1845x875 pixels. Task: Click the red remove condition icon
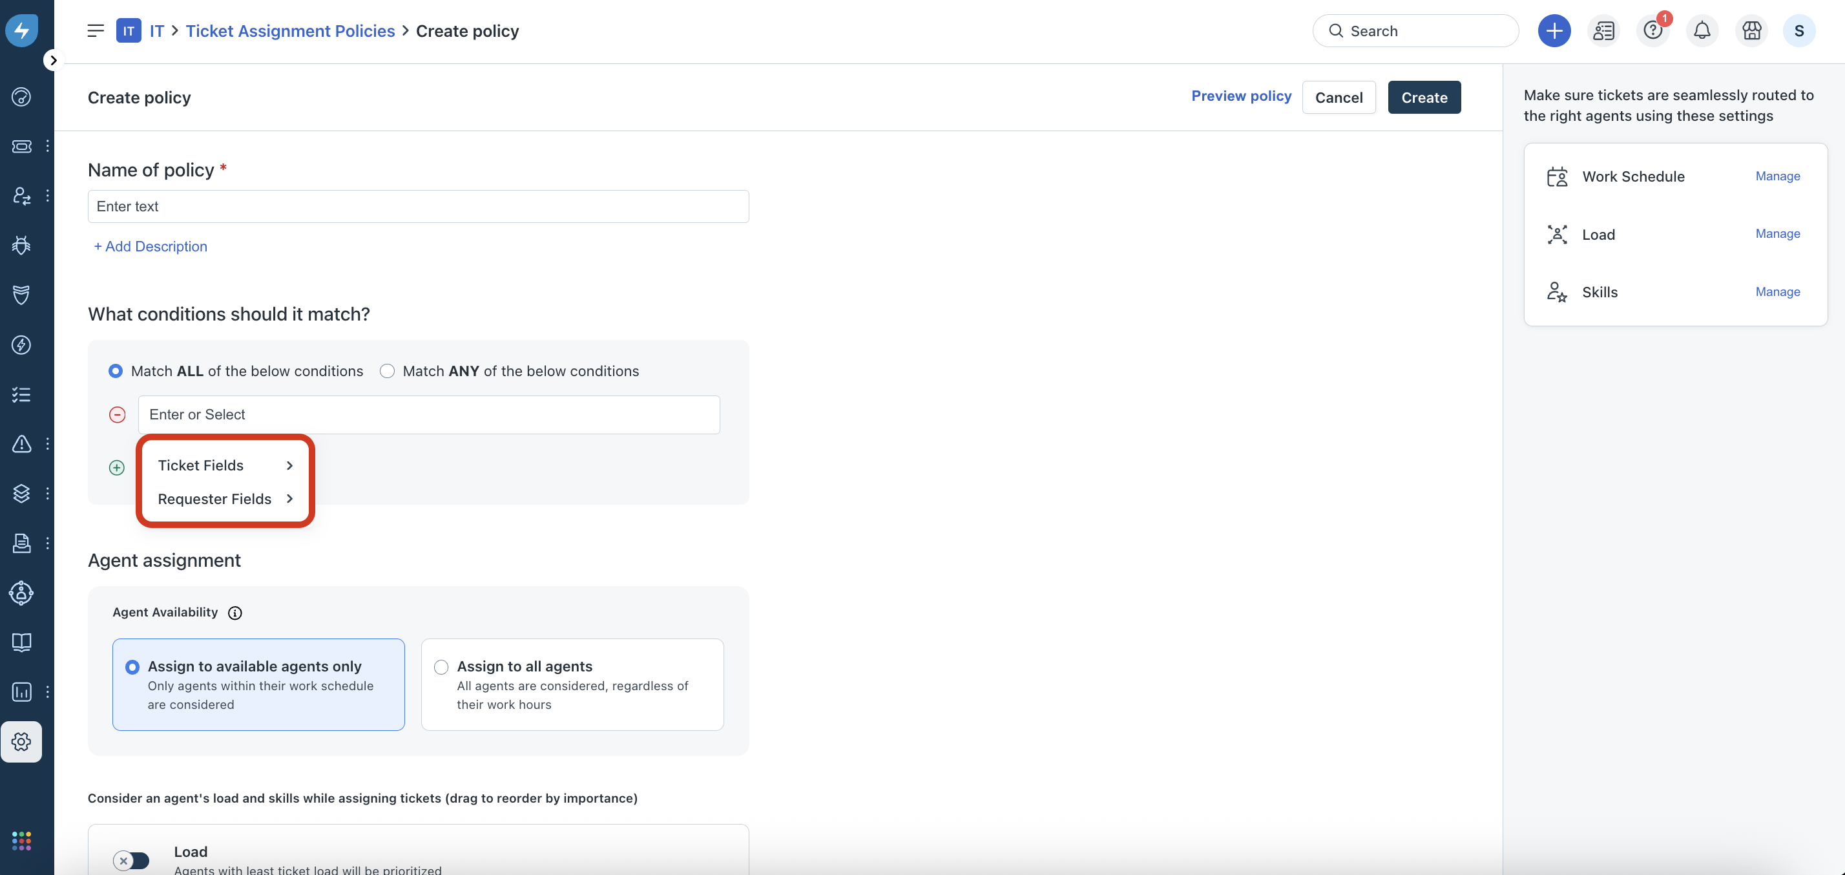coord(117,415)
